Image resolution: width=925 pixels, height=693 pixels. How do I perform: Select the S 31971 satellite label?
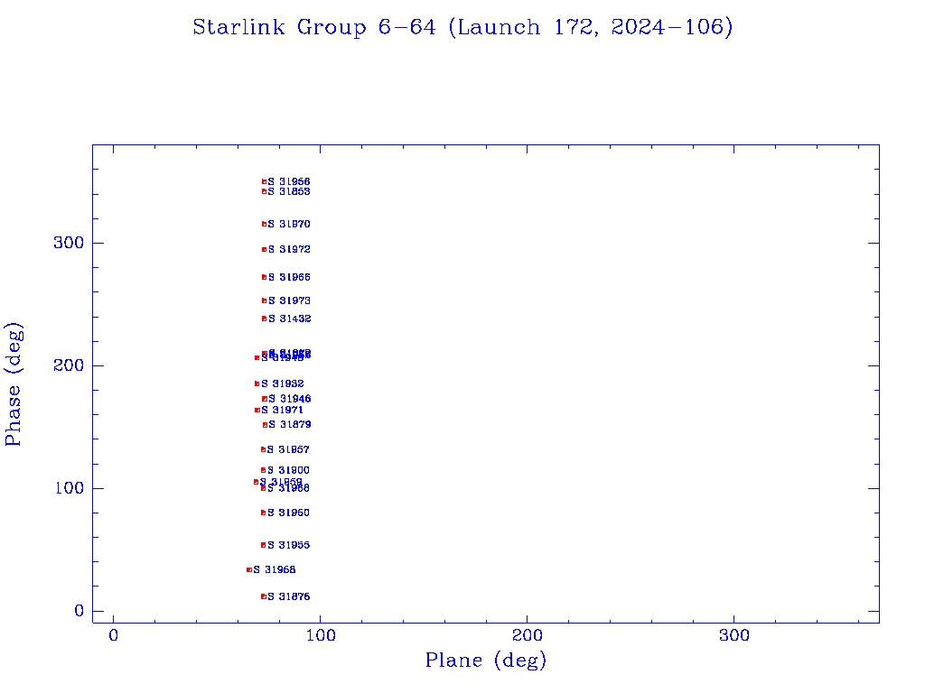(x=283, y=411)
